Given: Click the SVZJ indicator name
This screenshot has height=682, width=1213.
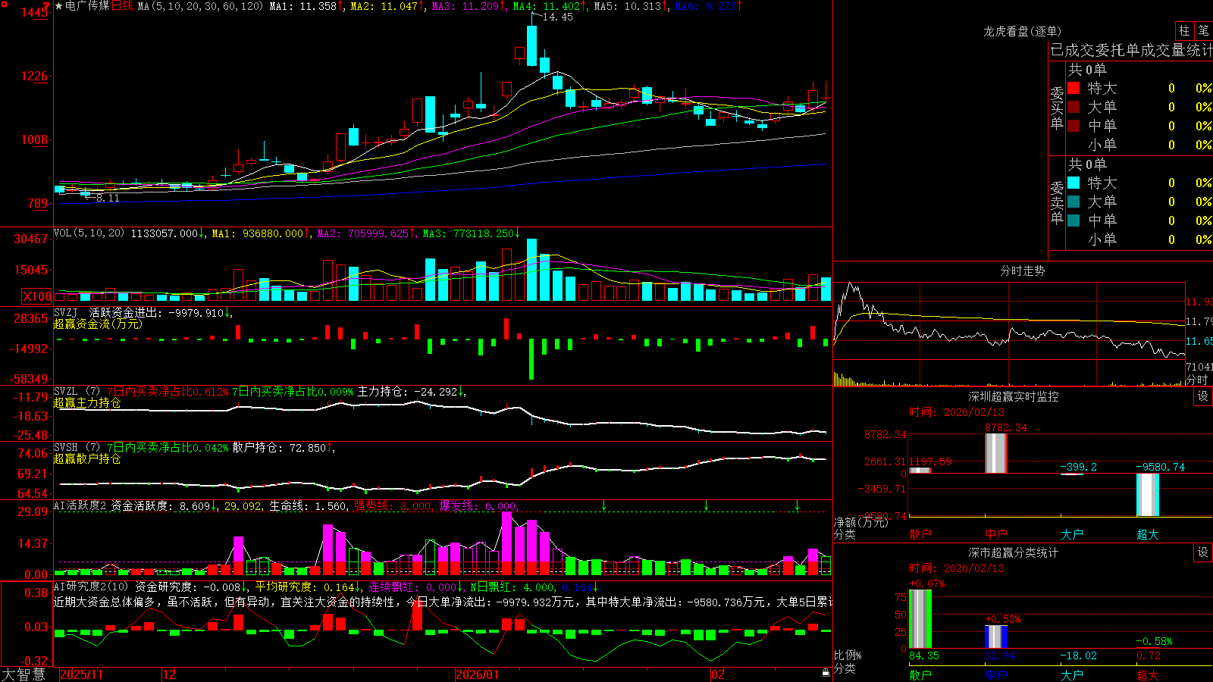Looking at the screenshot, I should 66,312.
